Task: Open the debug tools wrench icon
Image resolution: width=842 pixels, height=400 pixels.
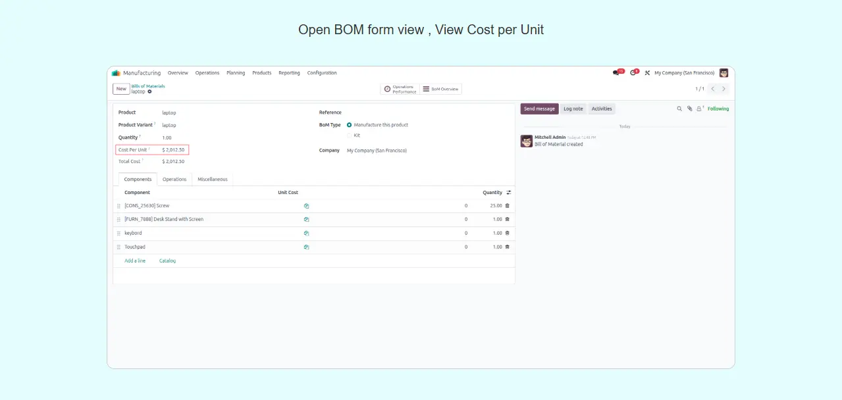Action: click(647, 73)
